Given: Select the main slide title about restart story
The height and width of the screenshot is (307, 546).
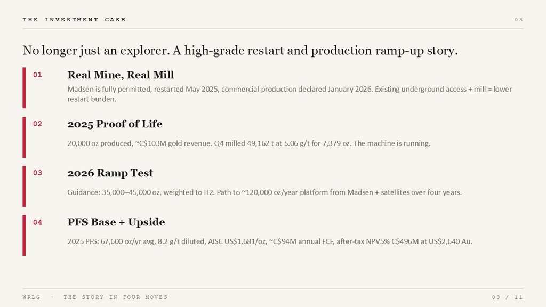Looking at the screenshot, I should click(x=240, y=51).
